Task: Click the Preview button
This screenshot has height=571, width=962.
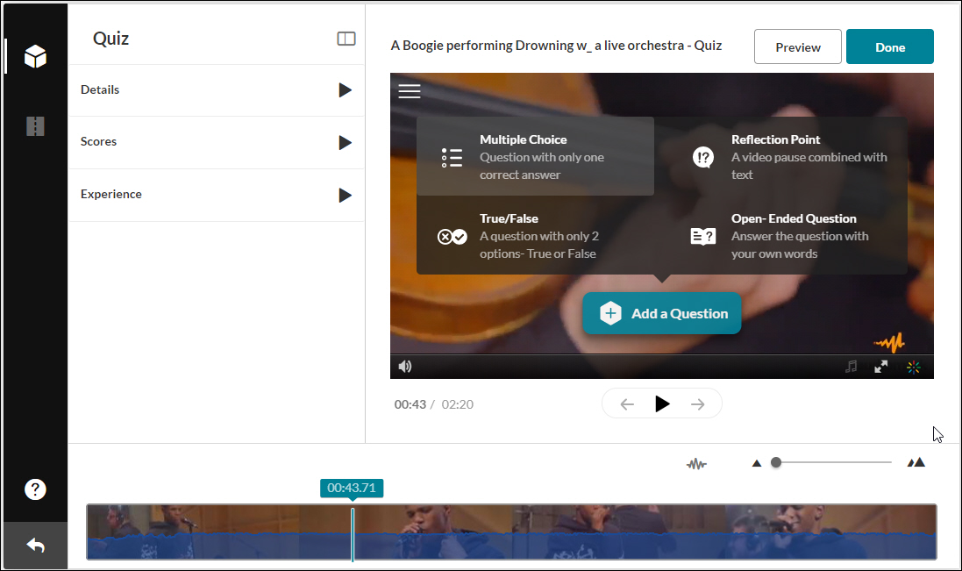Action: (x=798, y=46)
